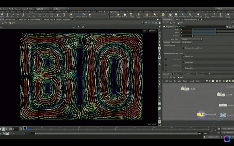Open the Front viewport view dropdown
234x146 pixels.
(x=145, y=31)
